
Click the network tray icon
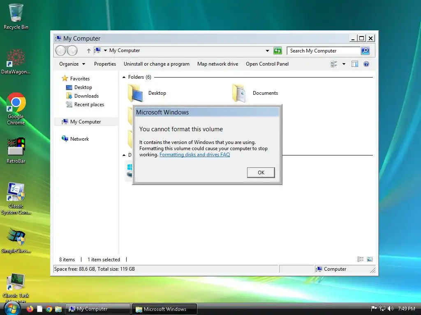[x=382, y=308]
